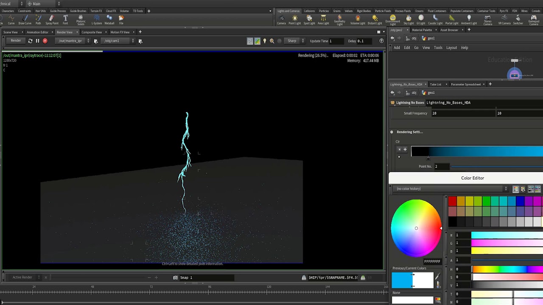Click the Render button
Viewport: 543px width, 305px height.
(x=16, y=41)
